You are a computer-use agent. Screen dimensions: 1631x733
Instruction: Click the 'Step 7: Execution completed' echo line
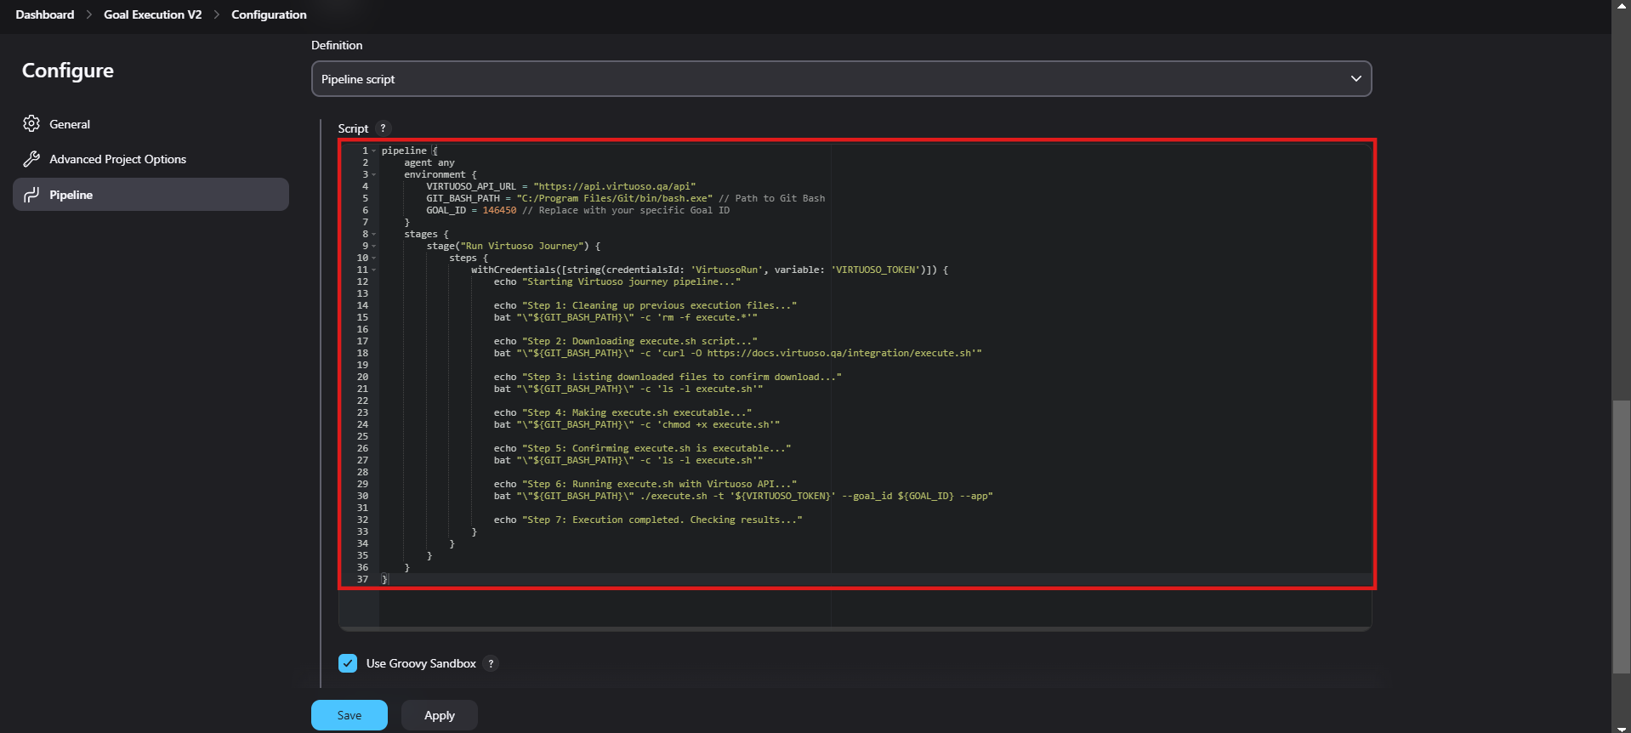coord(648,520)
